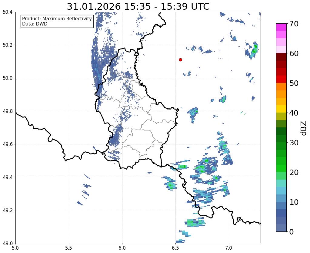The width and height of the screenshot is (310, 253).
Task: Click the orange swatch just below 50 dBZ
Action: [281, 87]
